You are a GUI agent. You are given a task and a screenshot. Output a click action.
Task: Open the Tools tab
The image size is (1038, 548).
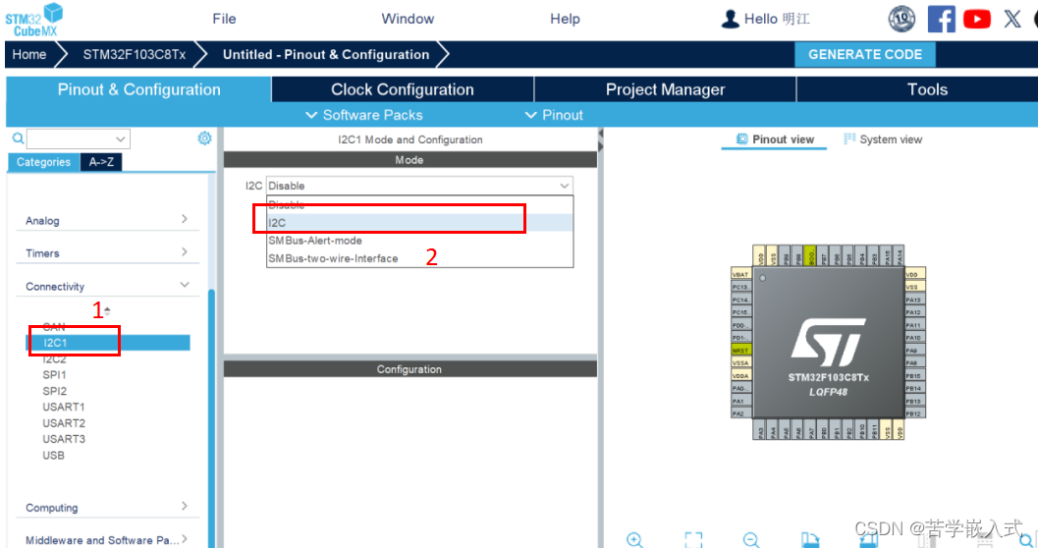[927, 89]
